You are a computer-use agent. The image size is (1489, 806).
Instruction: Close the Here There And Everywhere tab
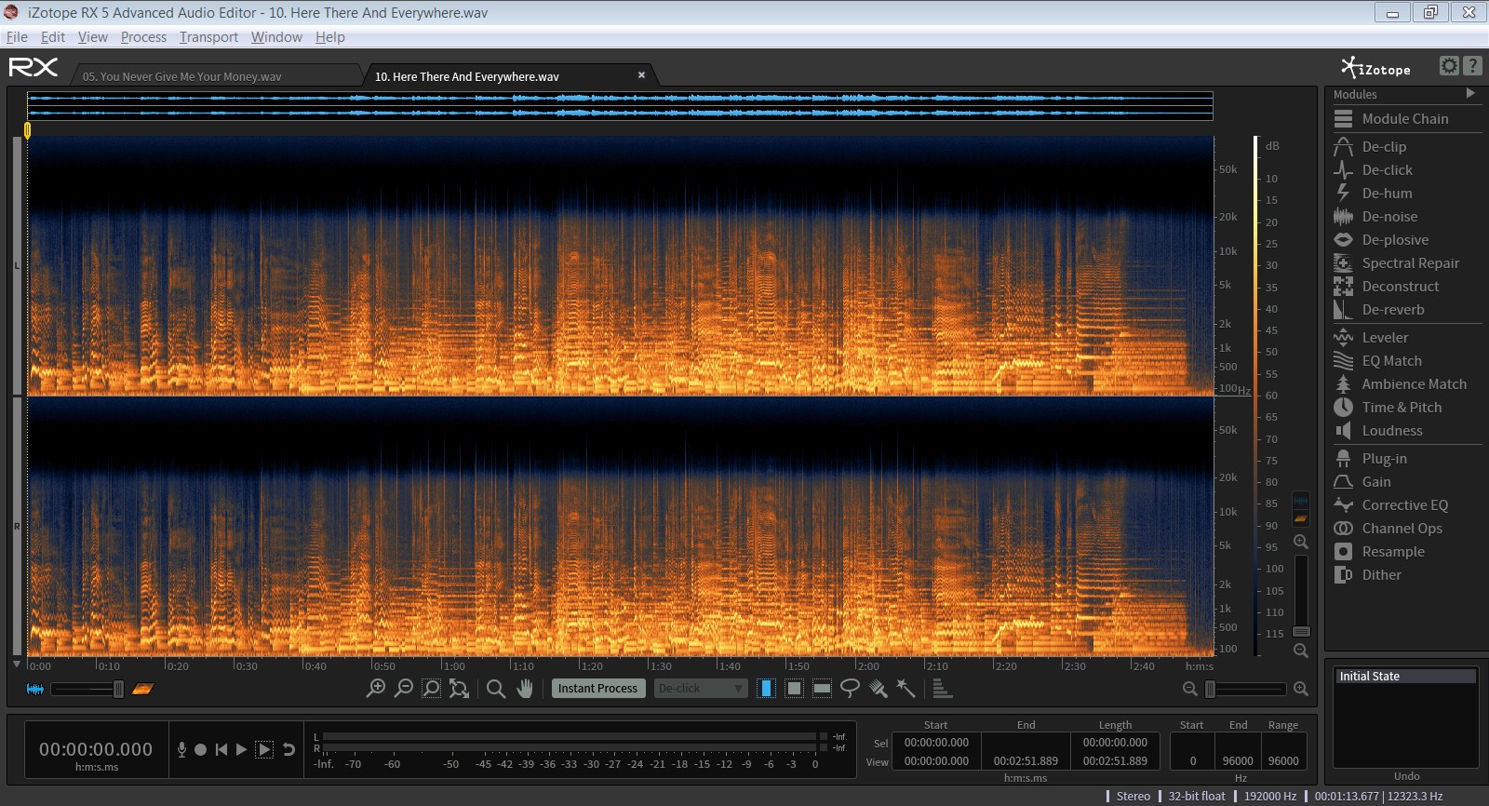(641, 75)
